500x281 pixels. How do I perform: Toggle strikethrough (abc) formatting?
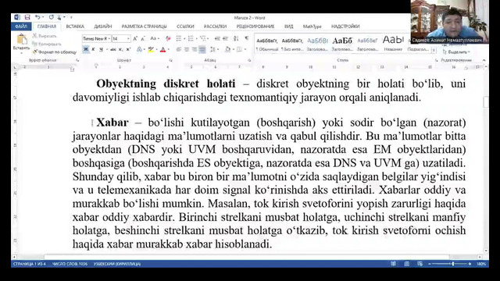(112, 49)
